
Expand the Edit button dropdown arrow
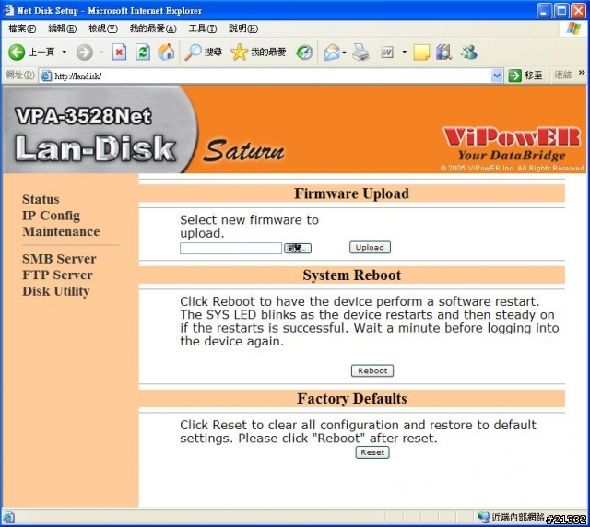point(405,52)
